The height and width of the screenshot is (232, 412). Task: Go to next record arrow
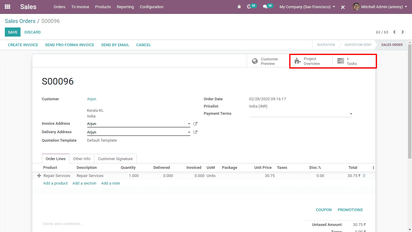(403, 32)
